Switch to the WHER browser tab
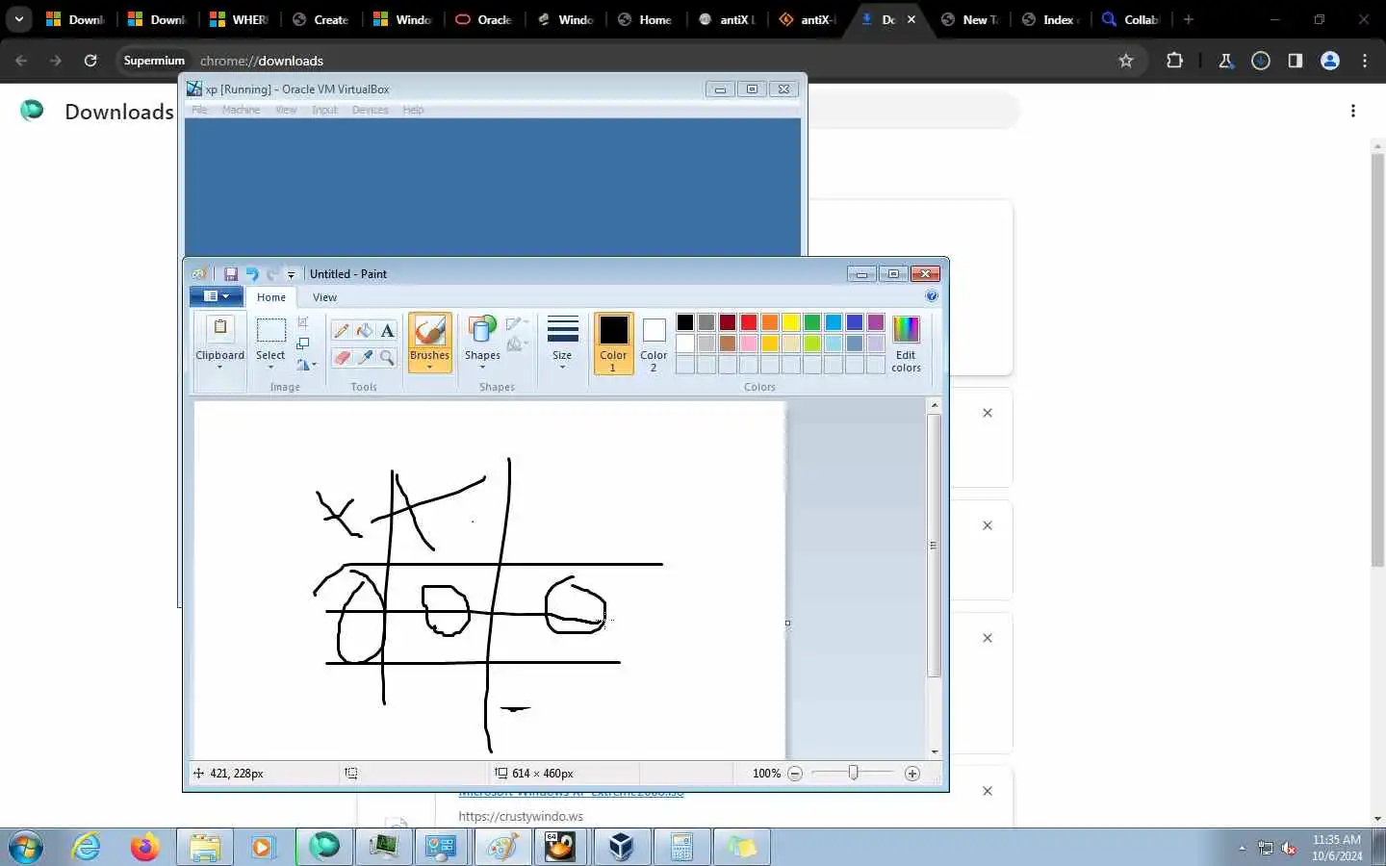Viewport: 1386px width, 866px height. click(239, 19)
